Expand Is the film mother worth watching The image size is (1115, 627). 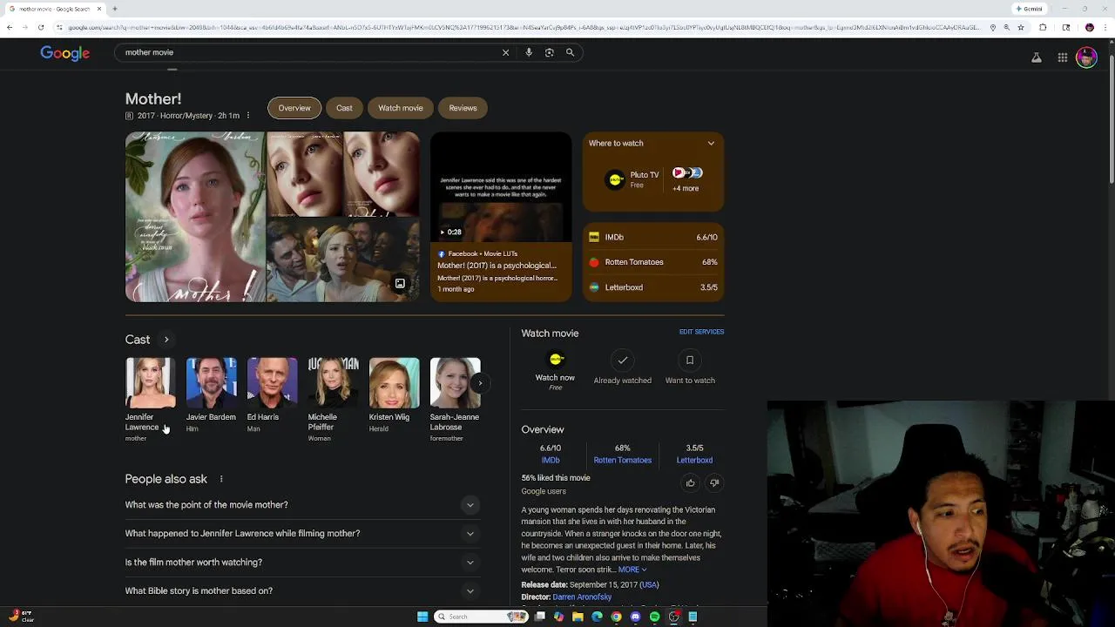(x=302, y=563)
